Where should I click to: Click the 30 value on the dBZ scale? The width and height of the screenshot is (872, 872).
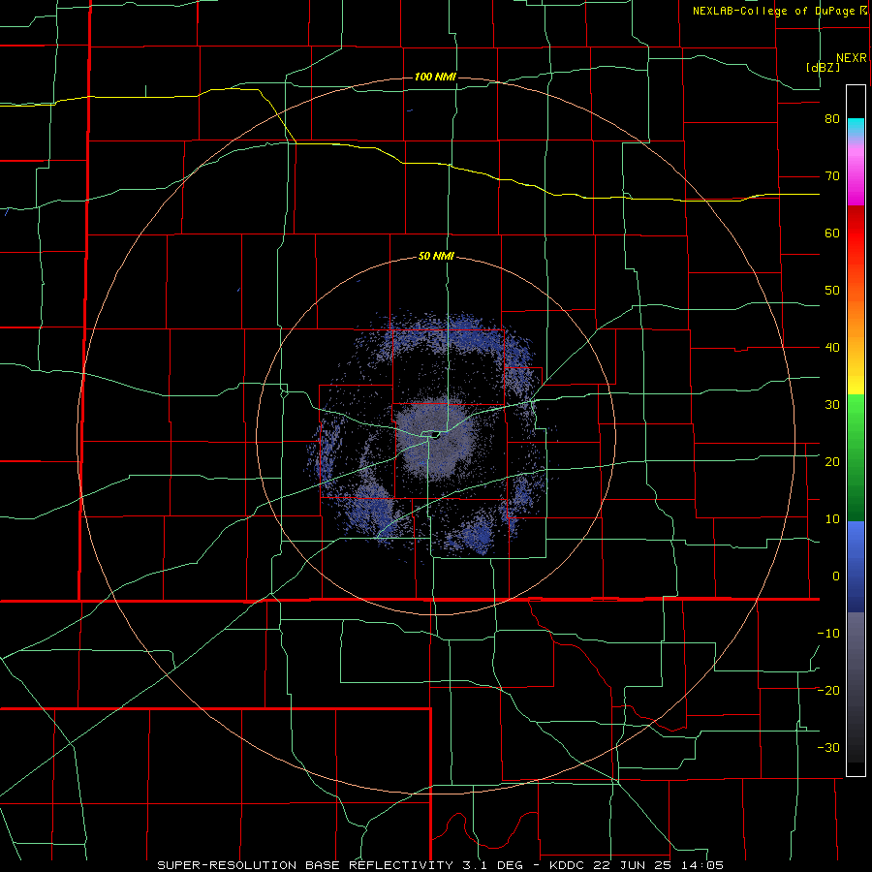point(832,404)
